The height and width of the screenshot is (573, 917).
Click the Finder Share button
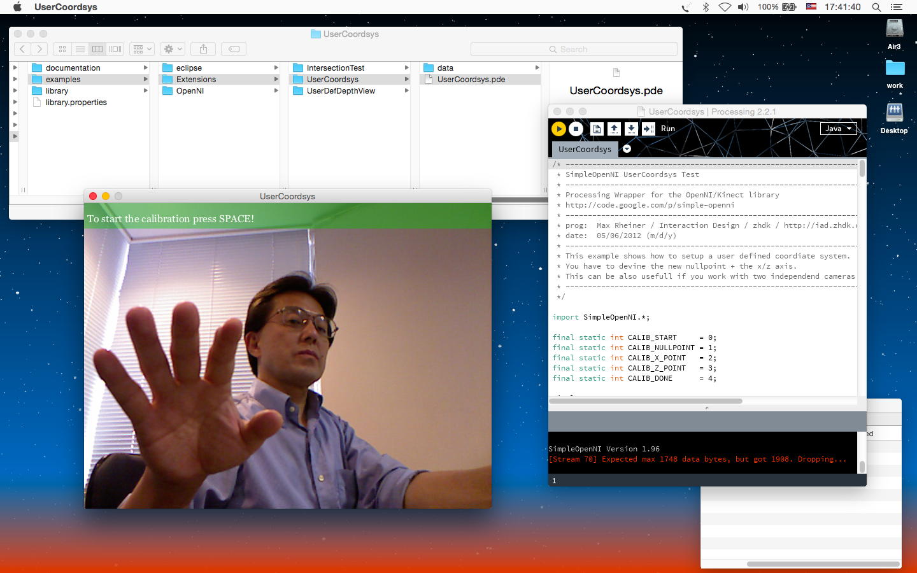point(203,49)
